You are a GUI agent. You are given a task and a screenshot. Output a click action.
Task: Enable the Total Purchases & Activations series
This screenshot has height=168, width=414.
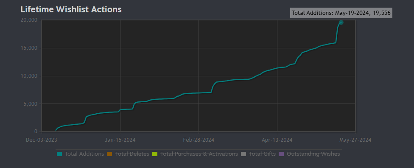tap(199, 154)
